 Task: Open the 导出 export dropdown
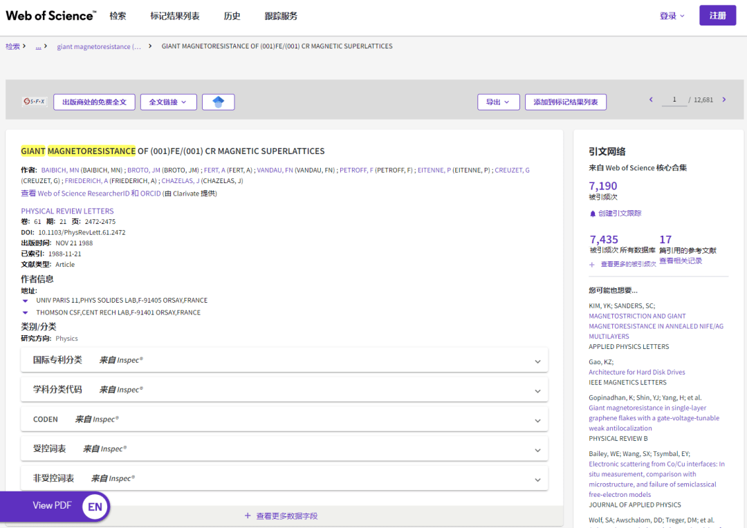(x=498, y=102)
